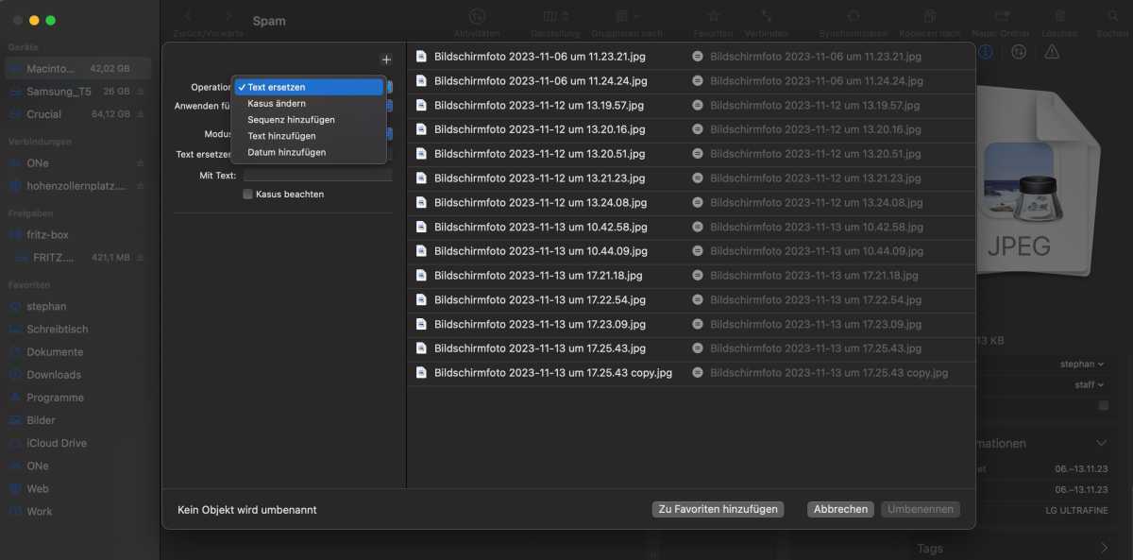Image resolution: width=1133 pixels, height=560 pixels.
Task: Select original file Bildschirmfoto 2023-11-12 um 13.24.08.jpg
Action: click(540, 203)
